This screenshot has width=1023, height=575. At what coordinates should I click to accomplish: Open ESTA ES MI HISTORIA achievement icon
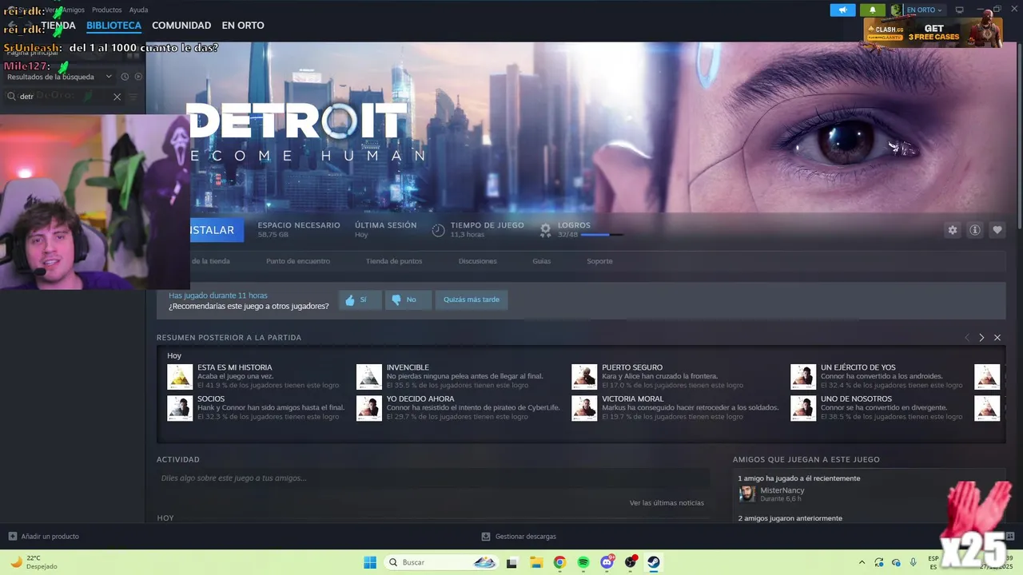click(x=180, y=377)
